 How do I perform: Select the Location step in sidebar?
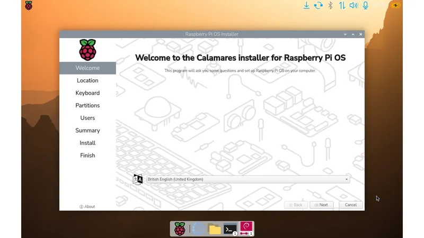tap(87, 80)
